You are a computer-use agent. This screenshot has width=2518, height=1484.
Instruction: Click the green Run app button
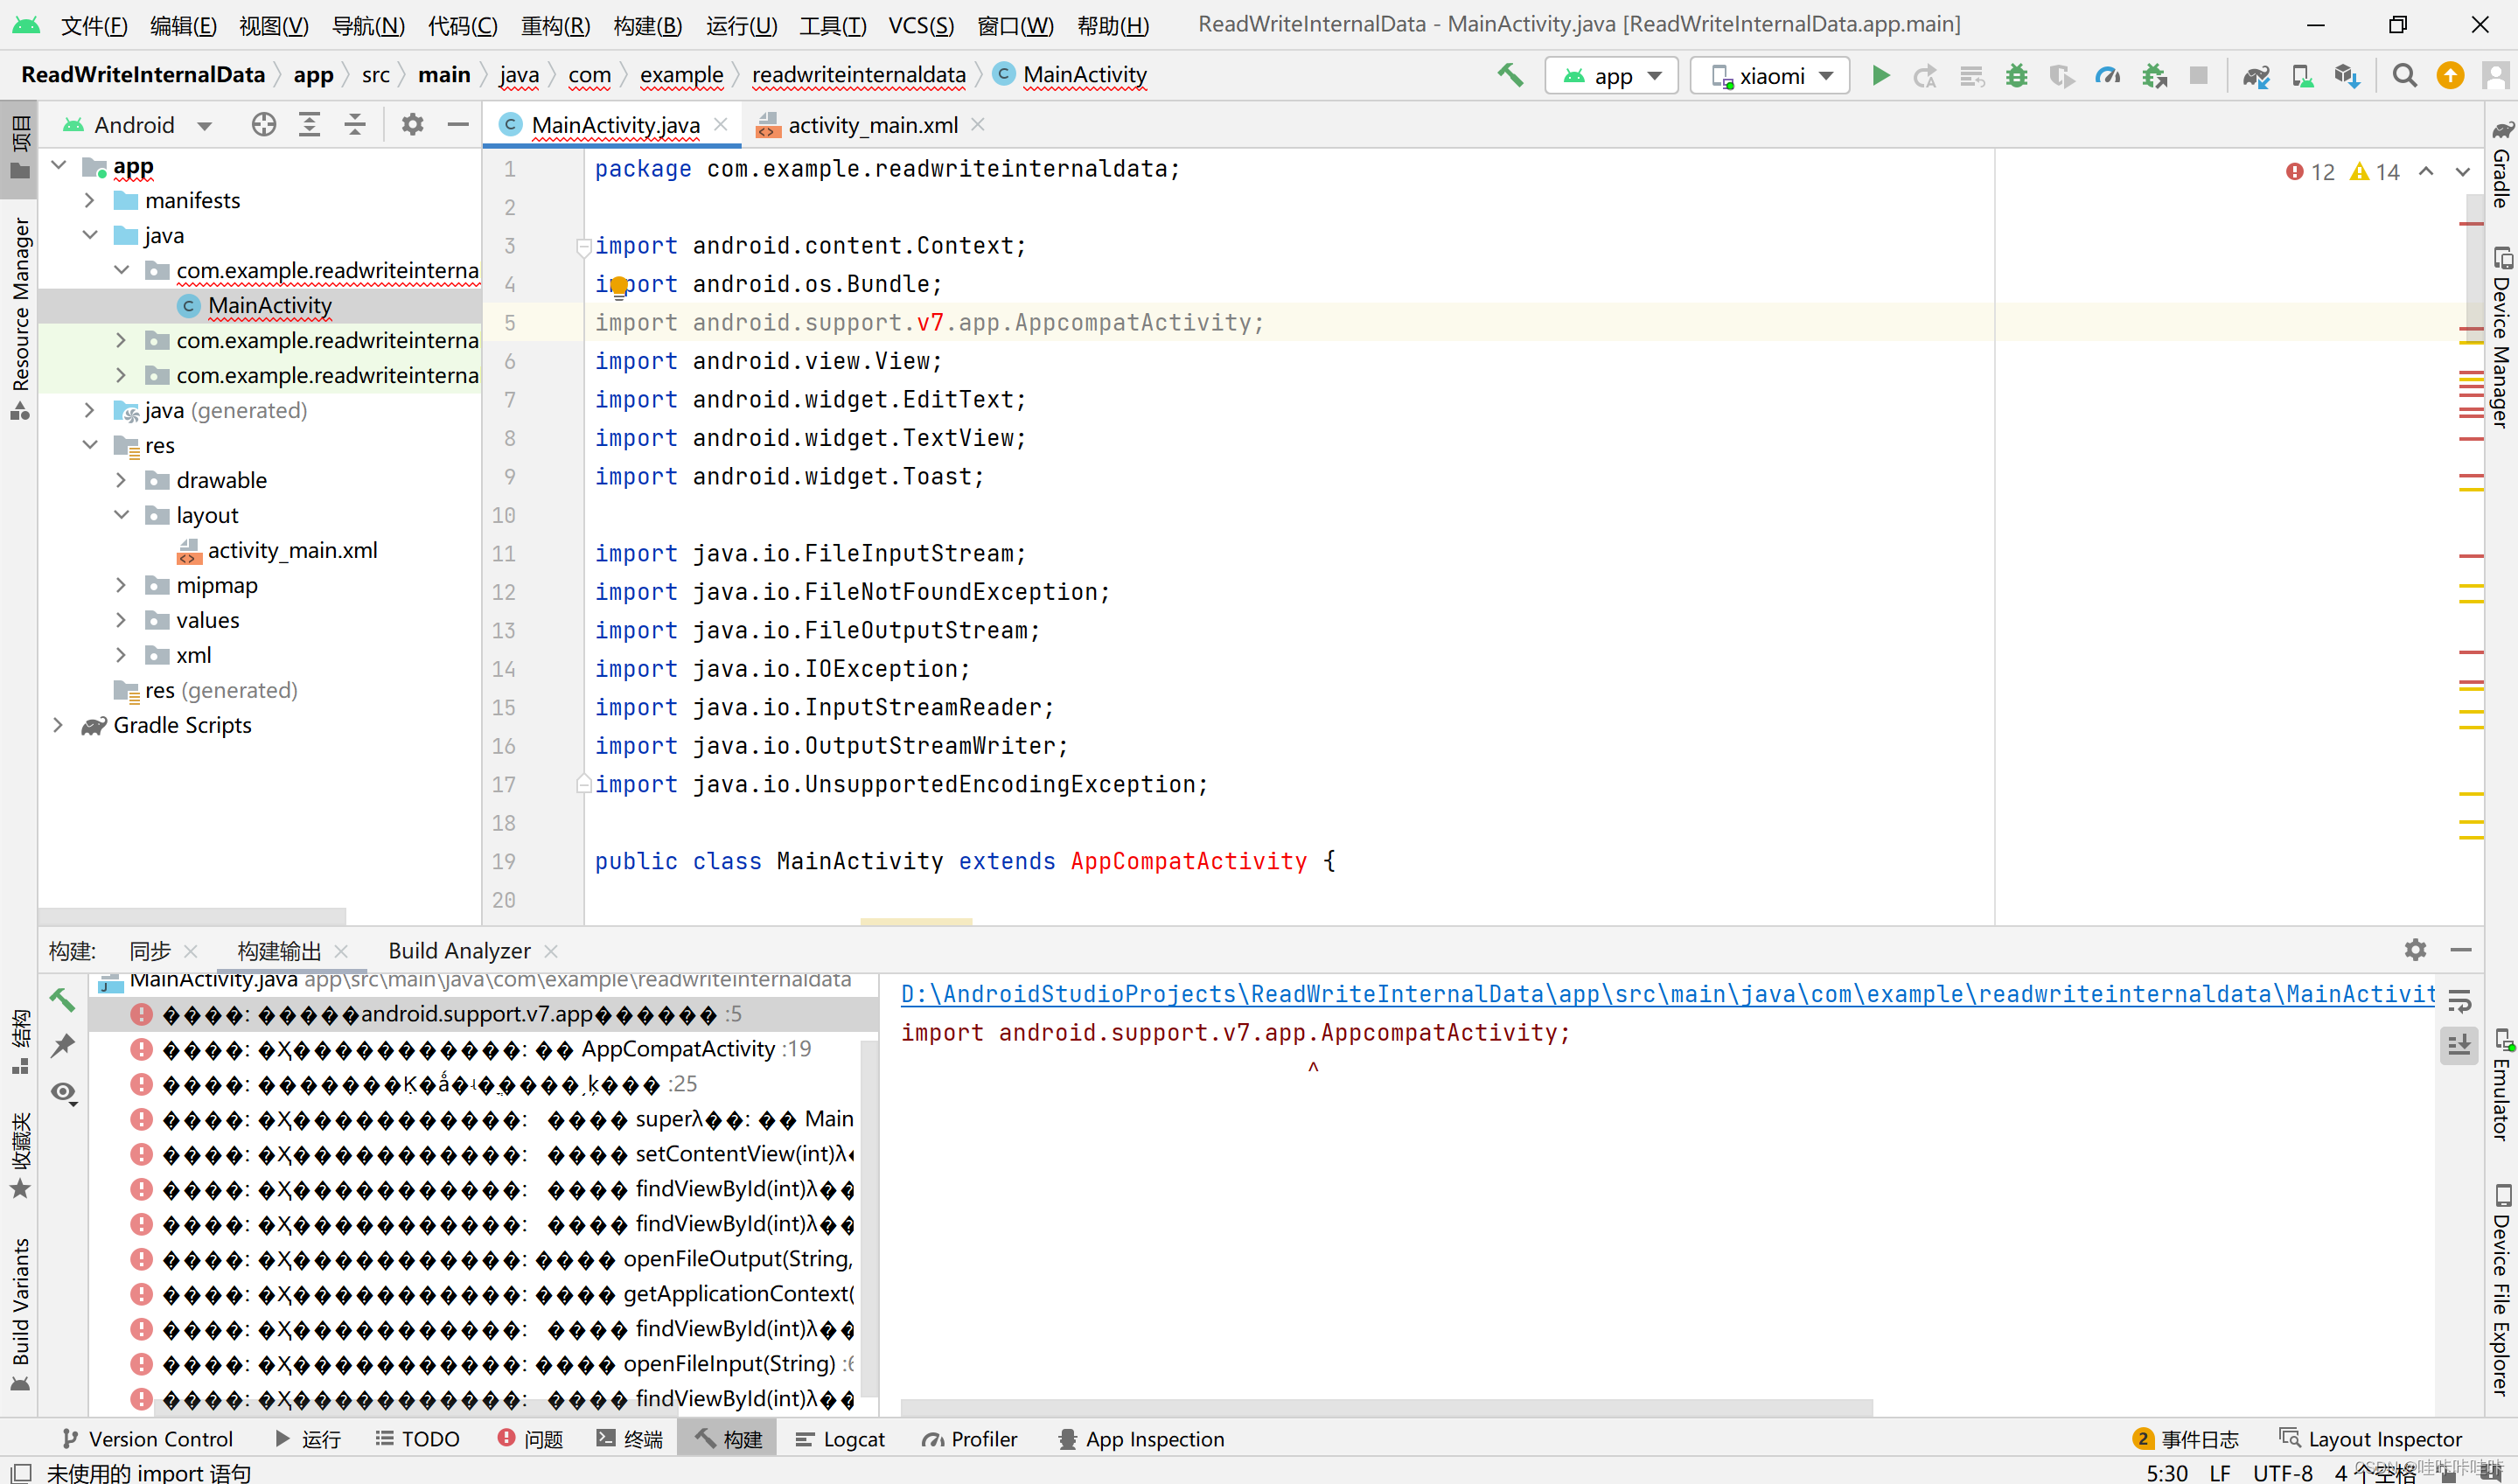[x=1880, y=76]
